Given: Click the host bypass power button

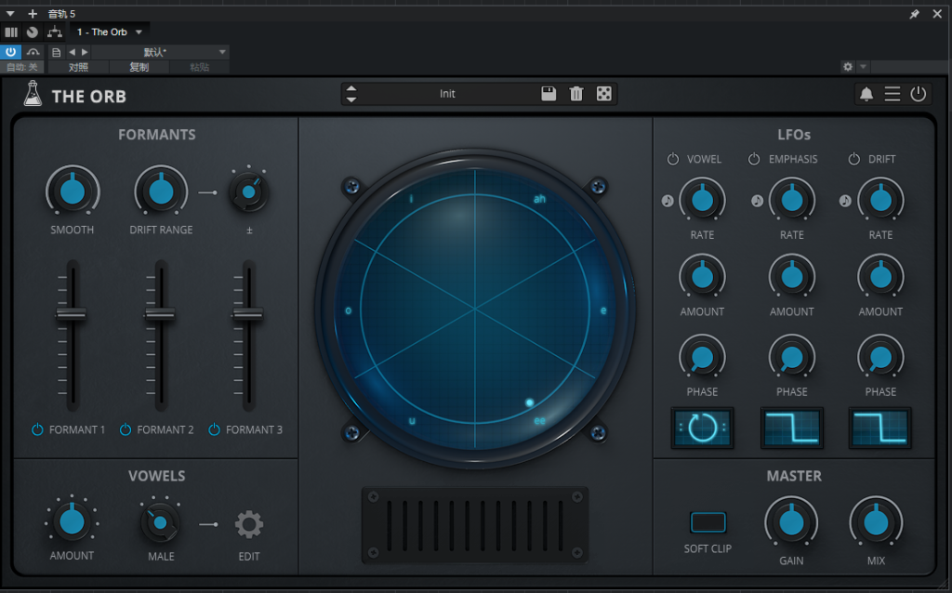Looking at the screenshot, I should tap(11, 52).
